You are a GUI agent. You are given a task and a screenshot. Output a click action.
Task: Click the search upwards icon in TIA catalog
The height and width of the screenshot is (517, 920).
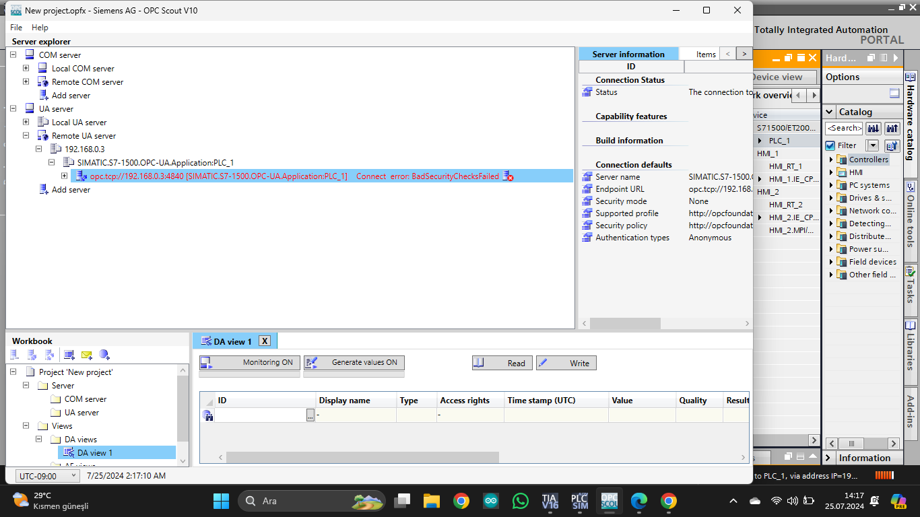[x=892, y=128]
